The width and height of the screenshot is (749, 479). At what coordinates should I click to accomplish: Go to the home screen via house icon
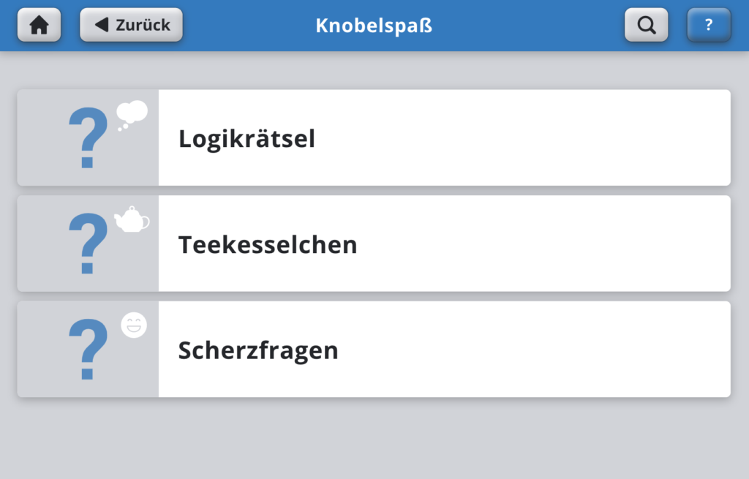(x=39, y=25)
